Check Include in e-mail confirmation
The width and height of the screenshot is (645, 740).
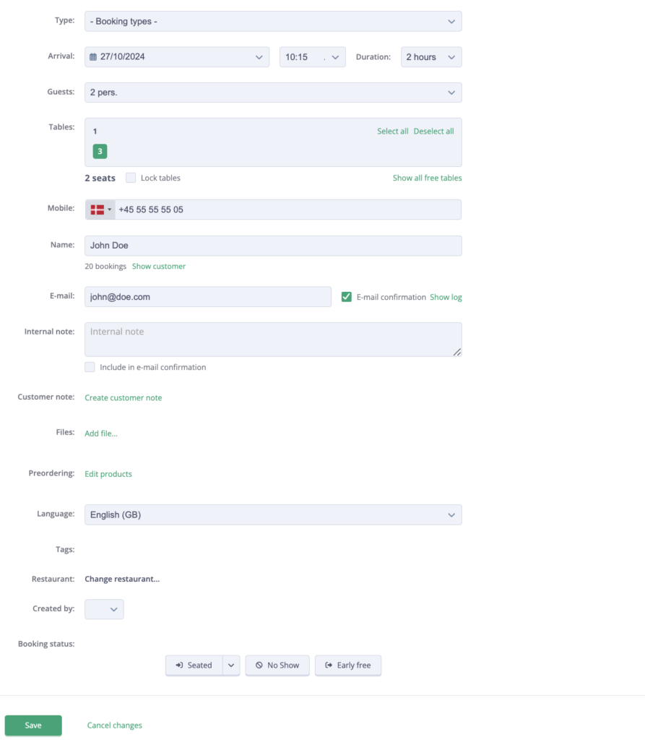point(90,367)
